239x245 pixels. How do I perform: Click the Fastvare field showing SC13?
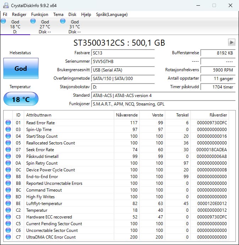pos(123,53)
